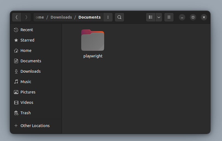Open Pictures in the sidebar
Image resolution: width=222 pixels, height=141 pixels.
coord(36,92)
